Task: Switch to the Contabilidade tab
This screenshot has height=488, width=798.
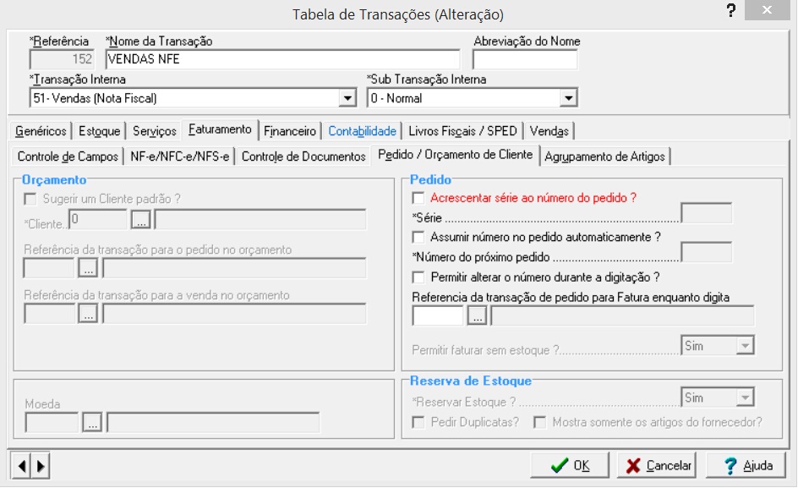Action: click(x=362, y=131)
